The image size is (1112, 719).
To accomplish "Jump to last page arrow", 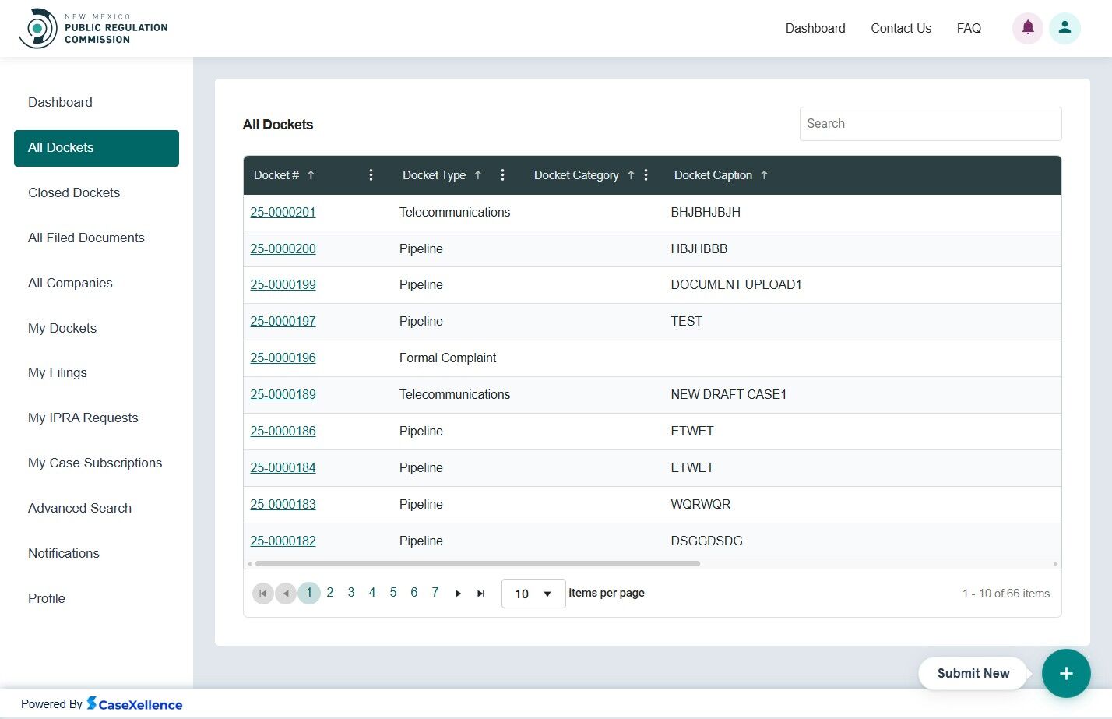I will pyautogui.click(x=480, y=594).
